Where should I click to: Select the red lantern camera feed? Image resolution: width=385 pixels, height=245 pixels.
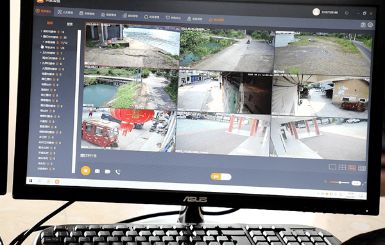pos(129,129)
